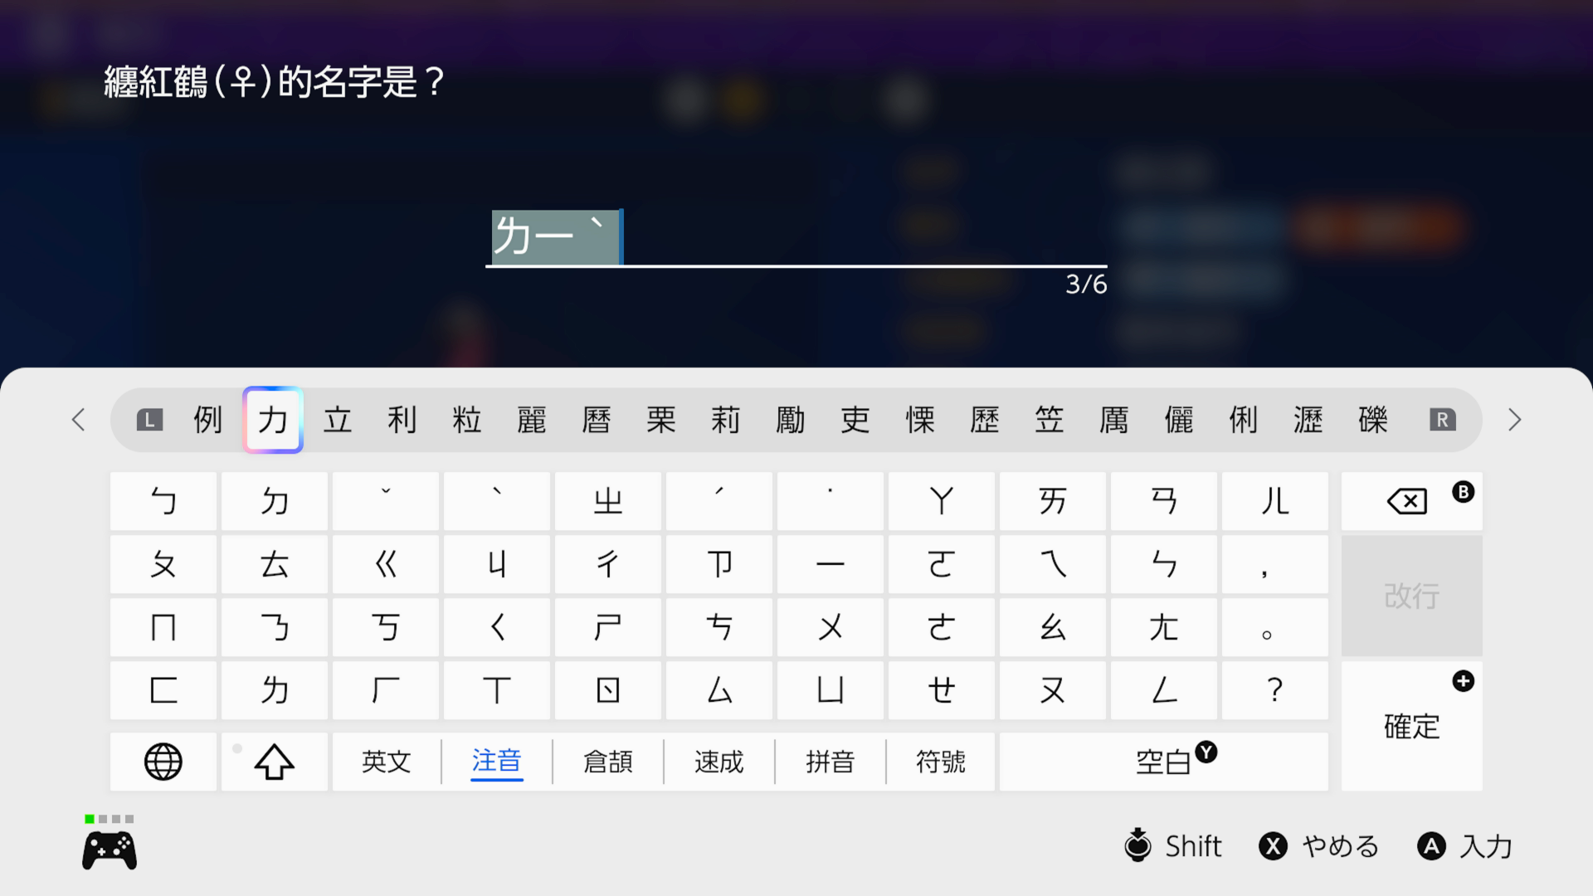
Task: Select the 注音 input mode
Action: pyautogui.click(x=496, y=761)
